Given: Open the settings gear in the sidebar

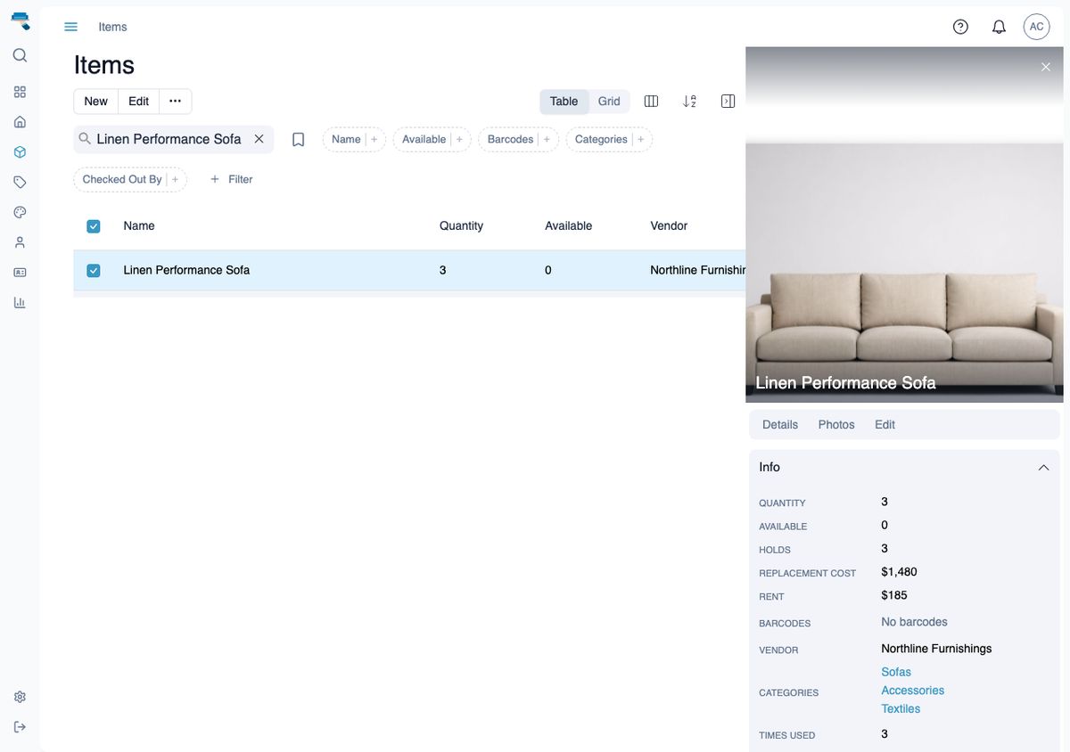Looking at the screenshot, I should coord(20,697).
